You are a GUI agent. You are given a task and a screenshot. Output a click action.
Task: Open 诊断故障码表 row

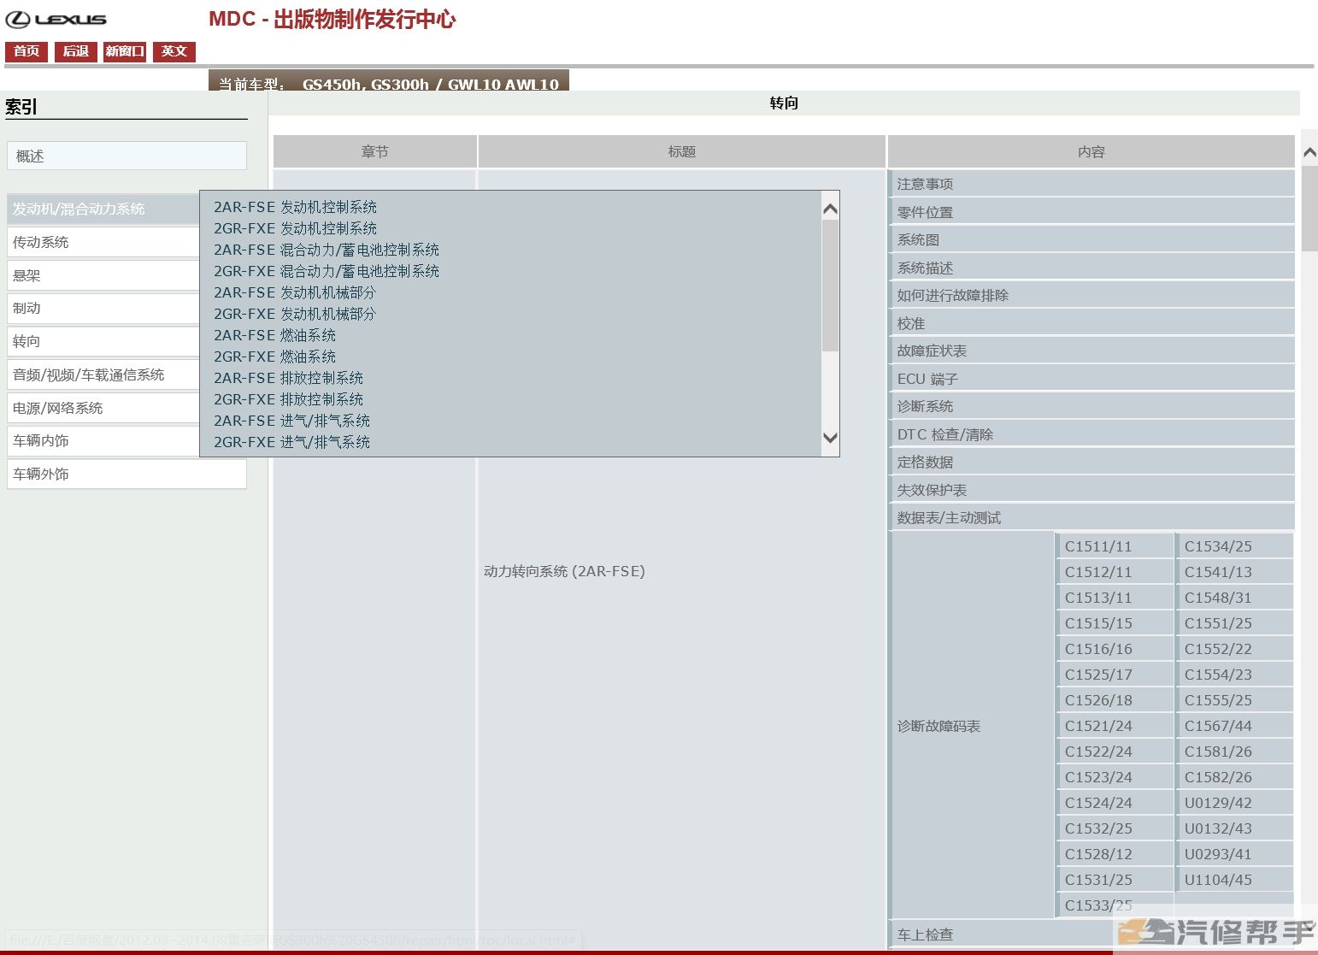(x=972, y=726)
